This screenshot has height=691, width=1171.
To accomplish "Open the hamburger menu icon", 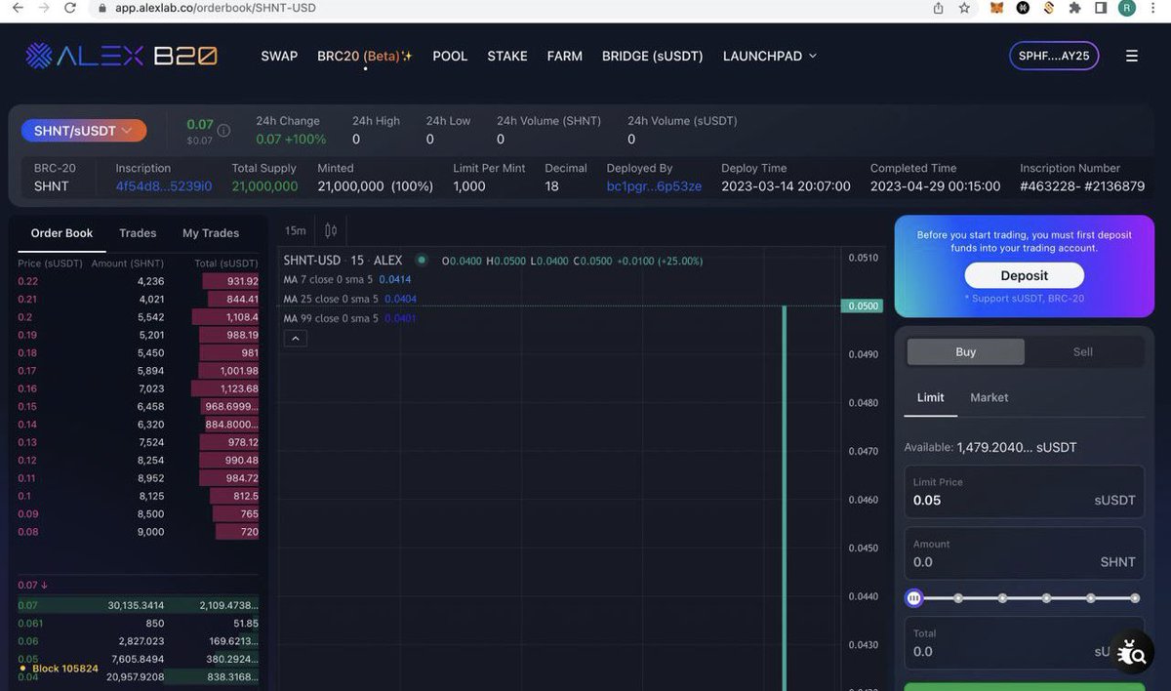I will click(1132, 57).
